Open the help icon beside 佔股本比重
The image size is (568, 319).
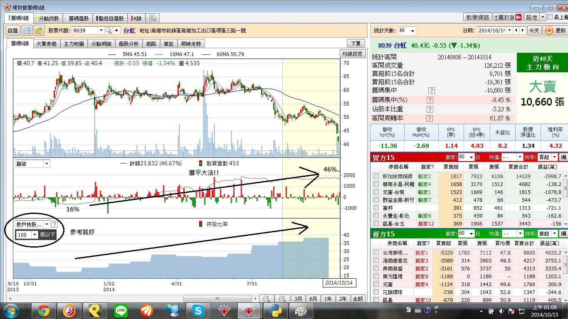pyautogui.click(x=430, y=109)
